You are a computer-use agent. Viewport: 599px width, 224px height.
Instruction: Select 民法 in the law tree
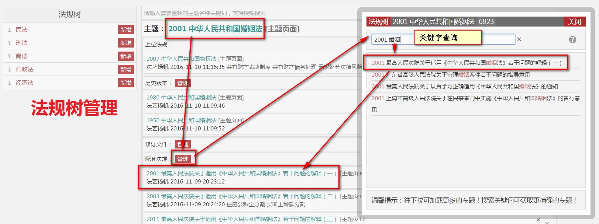(x=21, y=30)
